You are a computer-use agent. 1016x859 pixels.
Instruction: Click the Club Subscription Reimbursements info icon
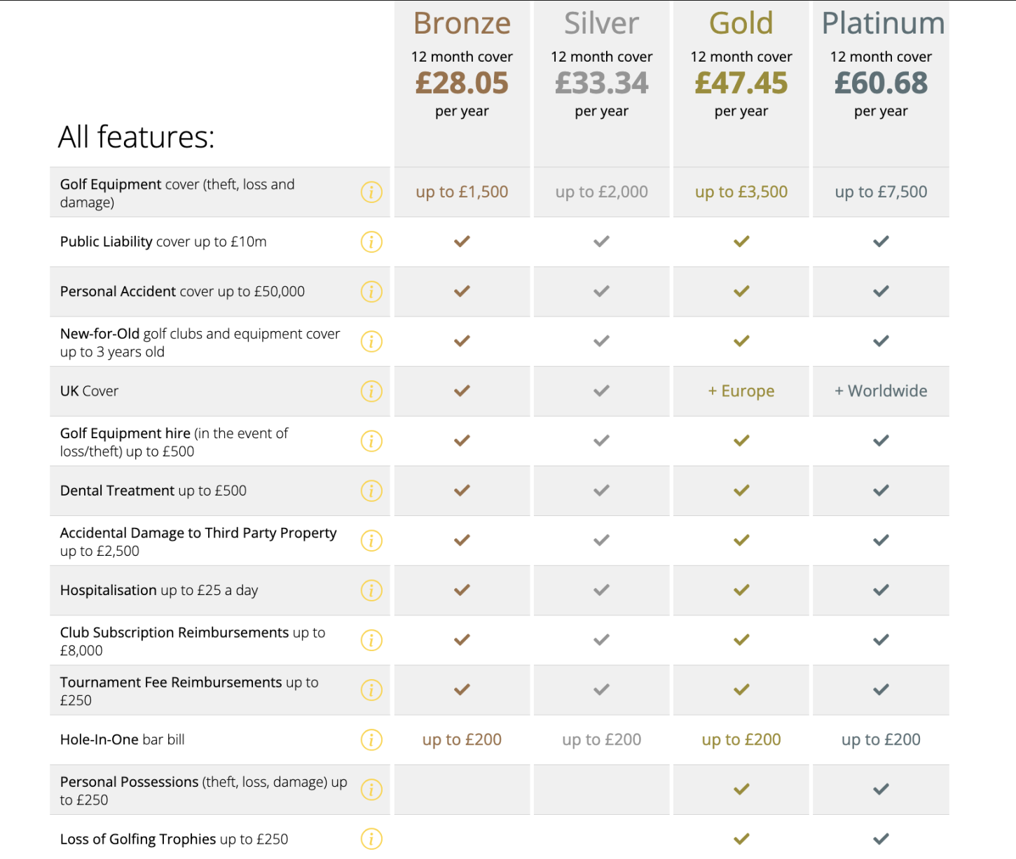[371, 640]
